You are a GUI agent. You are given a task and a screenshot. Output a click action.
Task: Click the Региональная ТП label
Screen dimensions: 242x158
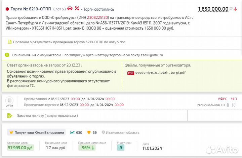tap(211, 105)
